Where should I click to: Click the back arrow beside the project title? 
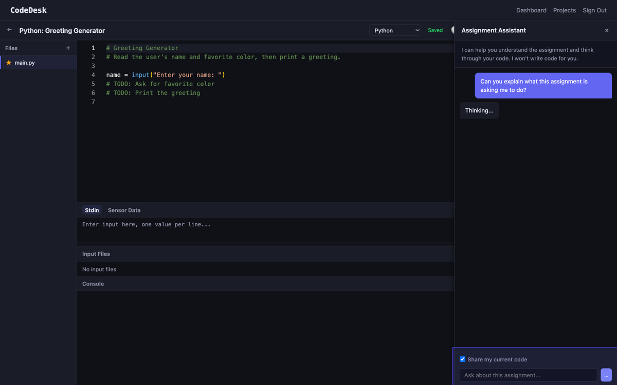point(9,30)
